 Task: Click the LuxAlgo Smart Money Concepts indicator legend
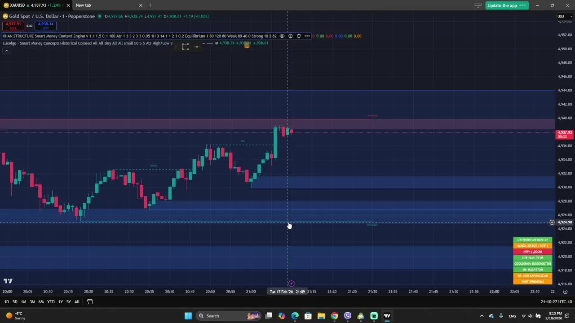(x=87, y=43)
